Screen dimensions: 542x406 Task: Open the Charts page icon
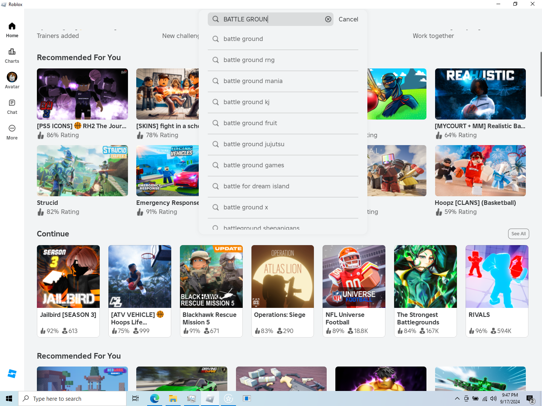click(x=12, y=52)
